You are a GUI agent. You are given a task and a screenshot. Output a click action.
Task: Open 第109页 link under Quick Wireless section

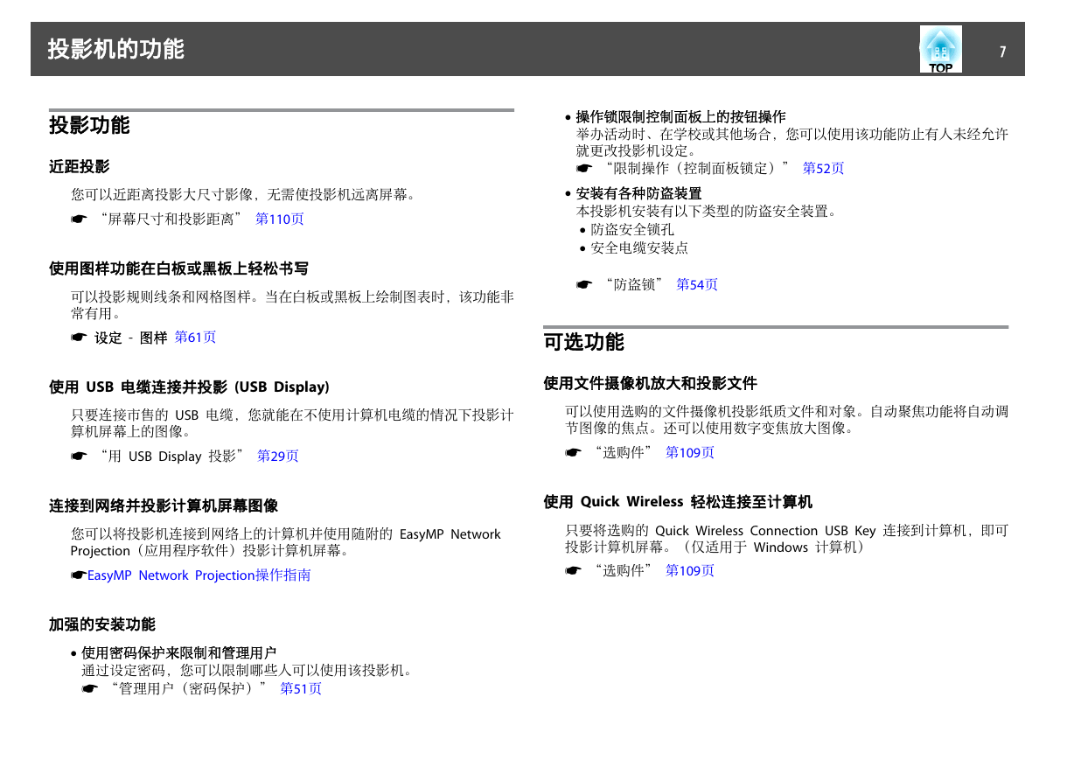click(x=690, y=570)
